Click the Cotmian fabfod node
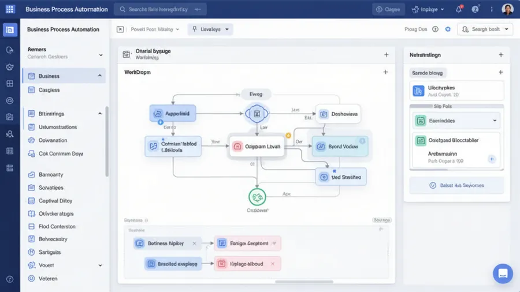Screen dimensions: 520x292 point(173,147)
